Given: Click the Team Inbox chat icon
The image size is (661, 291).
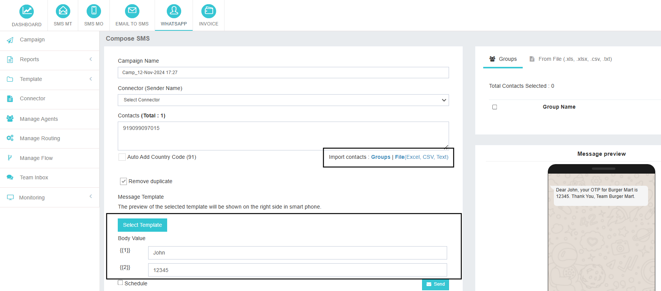Looking at the screenshot, I should (10, 177).
